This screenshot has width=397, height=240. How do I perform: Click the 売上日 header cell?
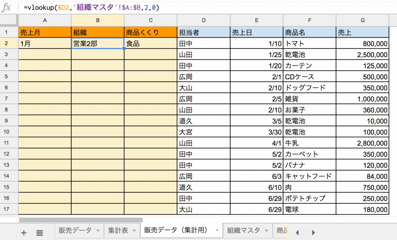tap(257, 32)
